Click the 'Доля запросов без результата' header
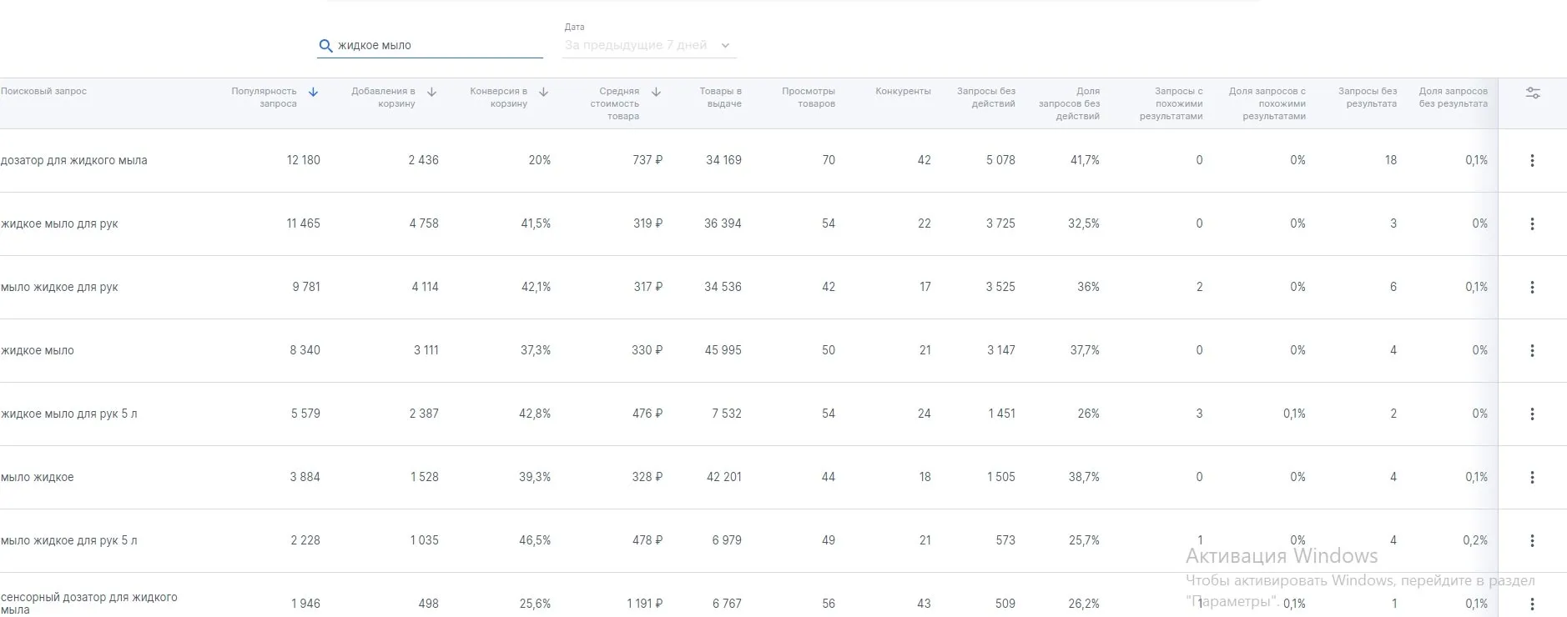The width and height of the screenshot is (1567, 617). point(1453,98)
